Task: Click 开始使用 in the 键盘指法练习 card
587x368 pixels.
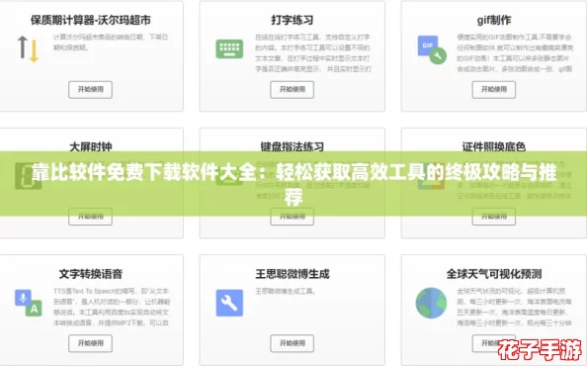Action: 292,217
